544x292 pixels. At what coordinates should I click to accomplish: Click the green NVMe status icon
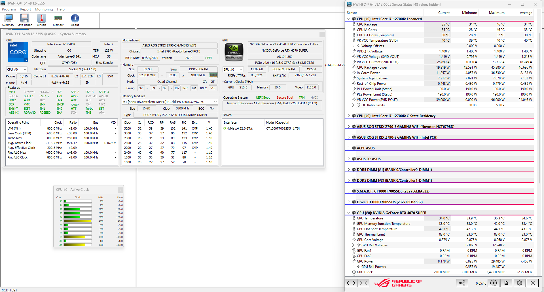pos(225,128)
